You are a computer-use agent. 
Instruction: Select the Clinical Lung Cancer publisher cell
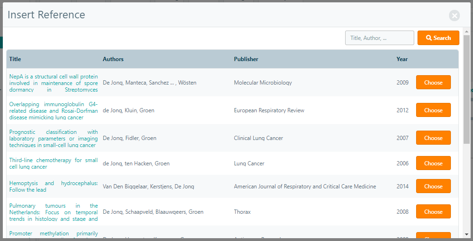coord(259,138)
